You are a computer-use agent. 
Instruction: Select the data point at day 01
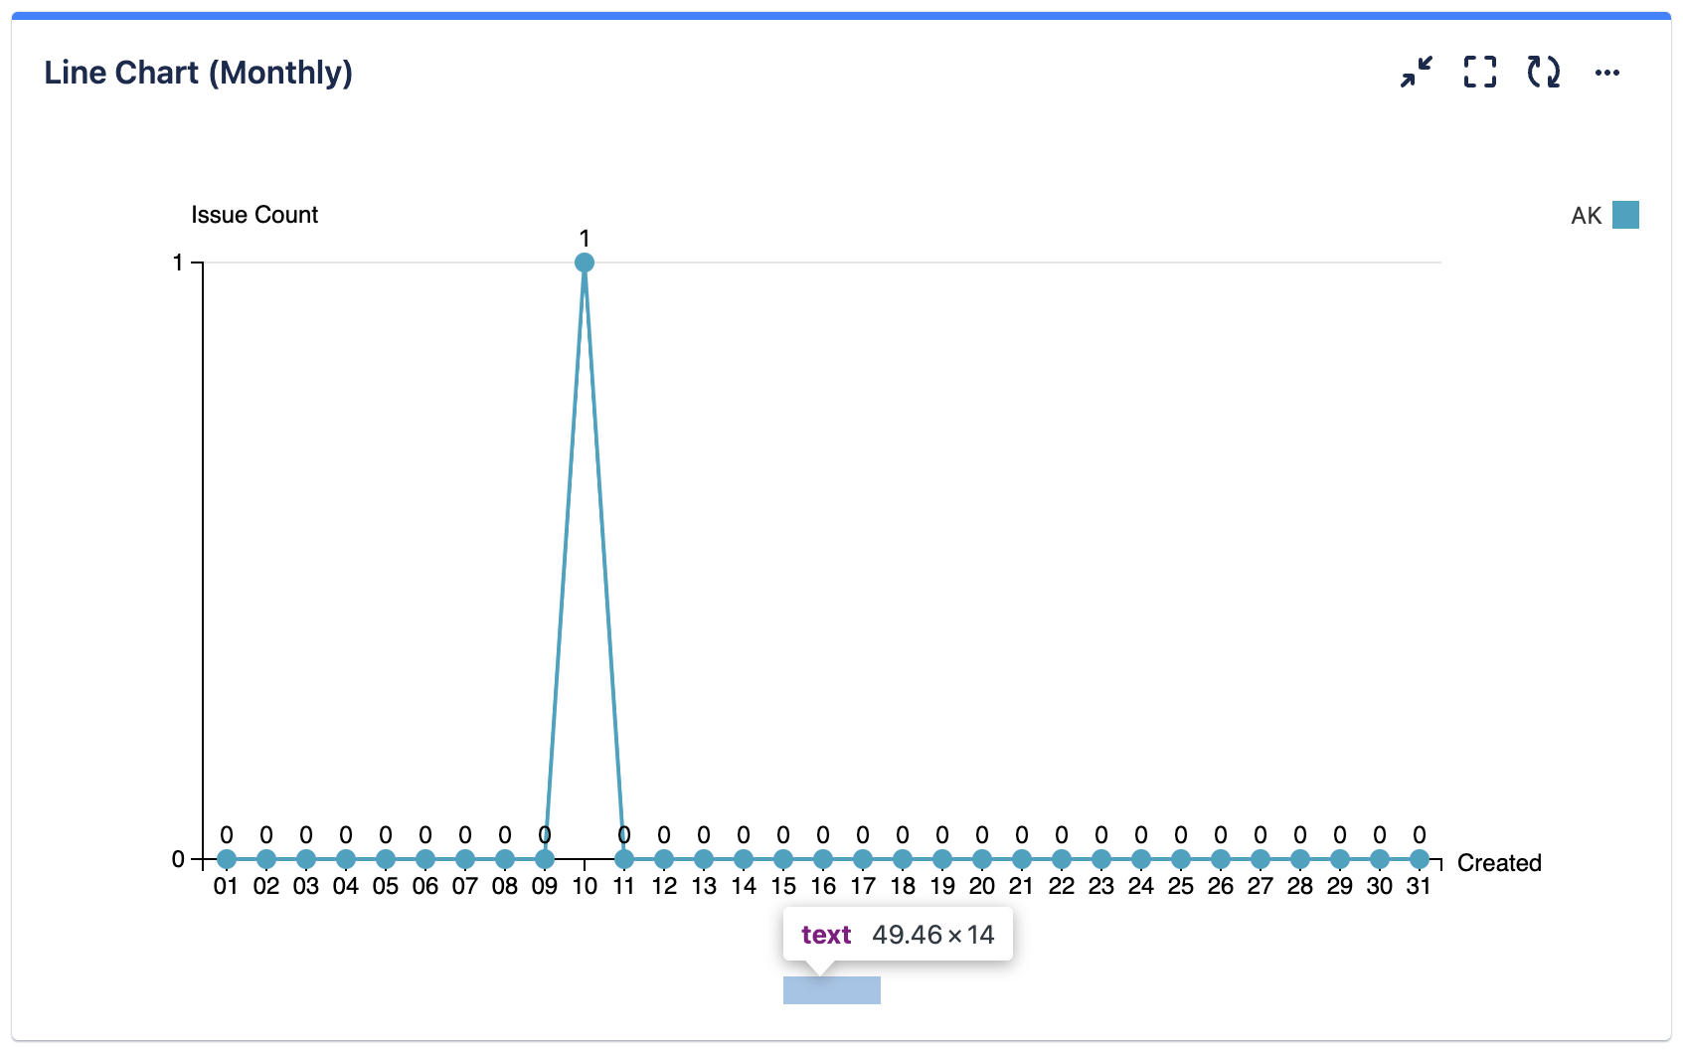225,857
